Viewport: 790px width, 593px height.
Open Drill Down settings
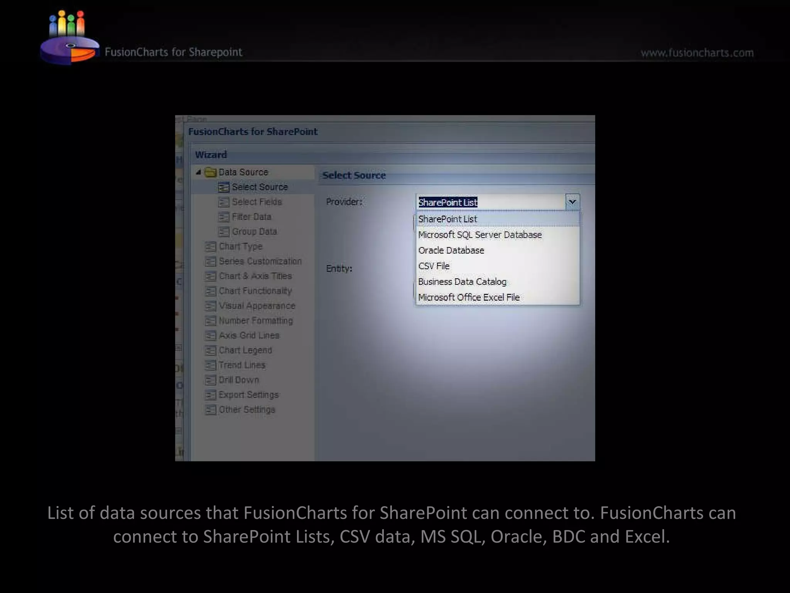[x=239, y=380]
